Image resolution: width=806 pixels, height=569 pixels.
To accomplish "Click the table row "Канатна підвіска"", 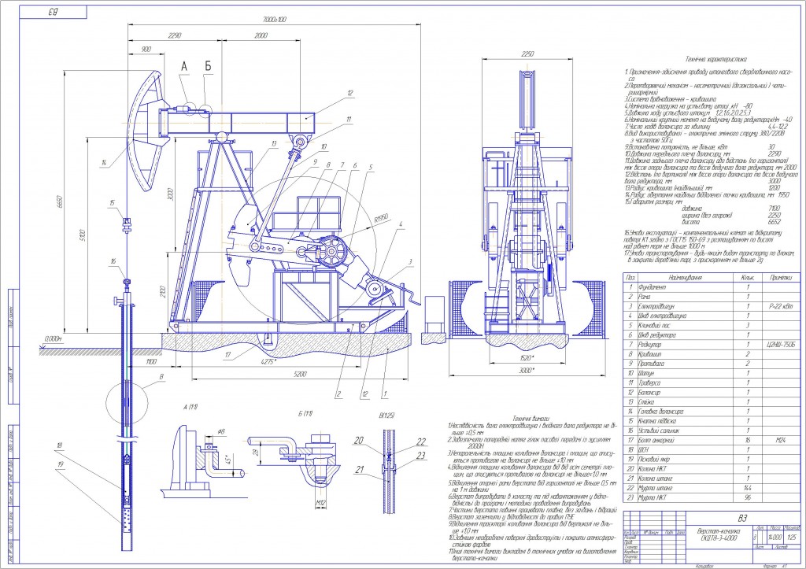I will (x=712, y=421).
